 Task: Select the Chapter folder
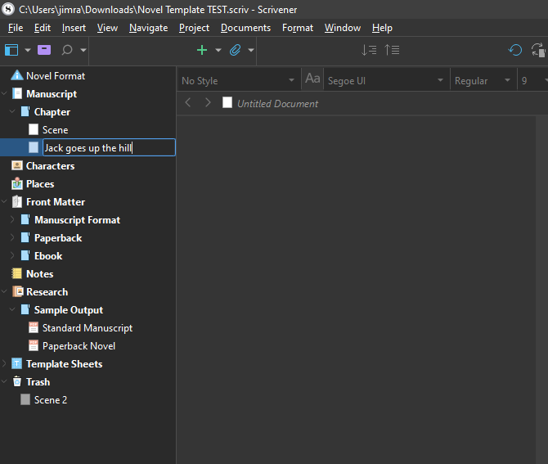[x=52, y=112]
